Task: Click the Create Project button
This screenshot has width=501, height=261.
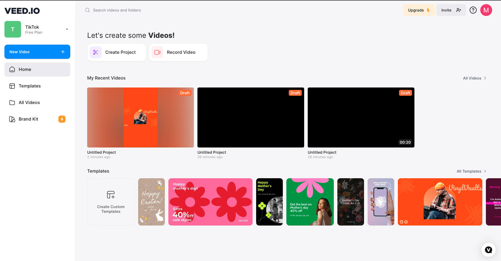Action: (117, 52)
